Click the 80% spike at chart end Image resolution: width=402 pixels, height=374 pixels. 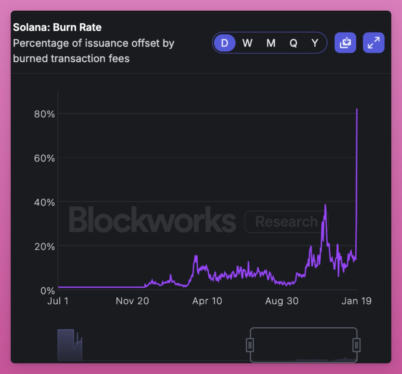[x=357, y=110]
